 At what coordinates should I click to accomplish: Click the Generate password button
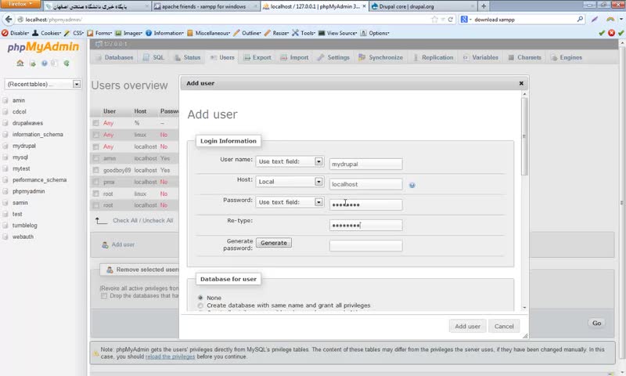pyautogui.click(x=274, y=243)
